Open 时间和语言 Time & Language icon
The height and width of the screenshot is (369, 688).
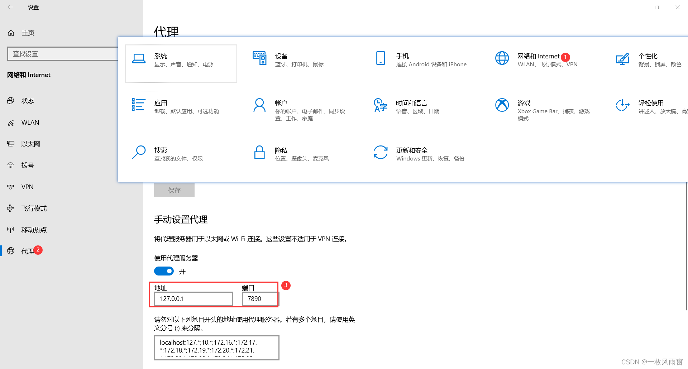pos(381,105)
